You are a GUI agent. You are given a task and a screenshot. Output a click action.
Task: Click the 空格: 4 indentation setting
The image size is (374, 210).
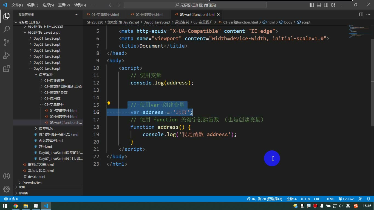291,199
